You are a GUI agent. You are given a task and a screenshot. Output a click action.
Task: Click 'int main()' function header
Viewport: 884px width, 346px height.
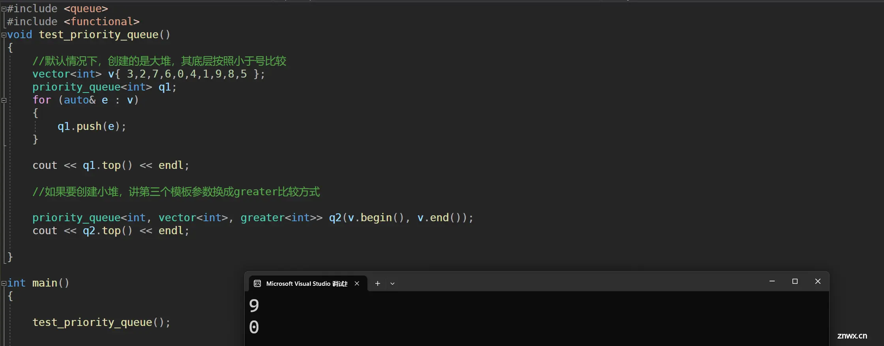[38, 283]
